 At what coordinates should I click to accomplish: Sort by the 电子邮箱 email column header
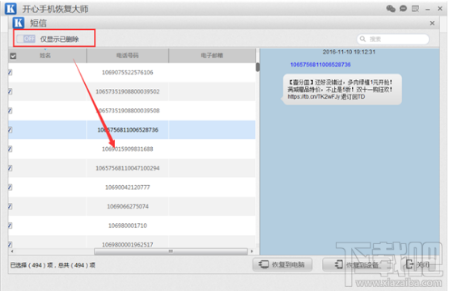pos(212,56)
